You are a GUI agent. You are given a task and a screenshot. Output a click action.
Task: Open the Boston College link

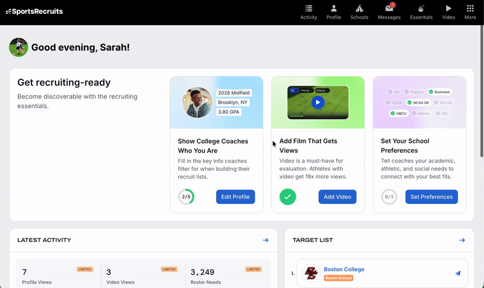click(344, 269)
